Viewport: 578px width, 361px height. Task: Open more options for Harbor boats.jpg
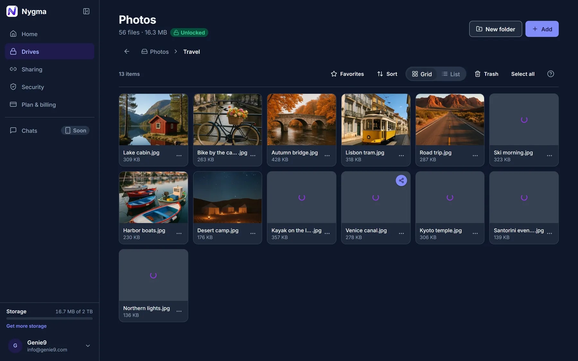click(179, 234)
